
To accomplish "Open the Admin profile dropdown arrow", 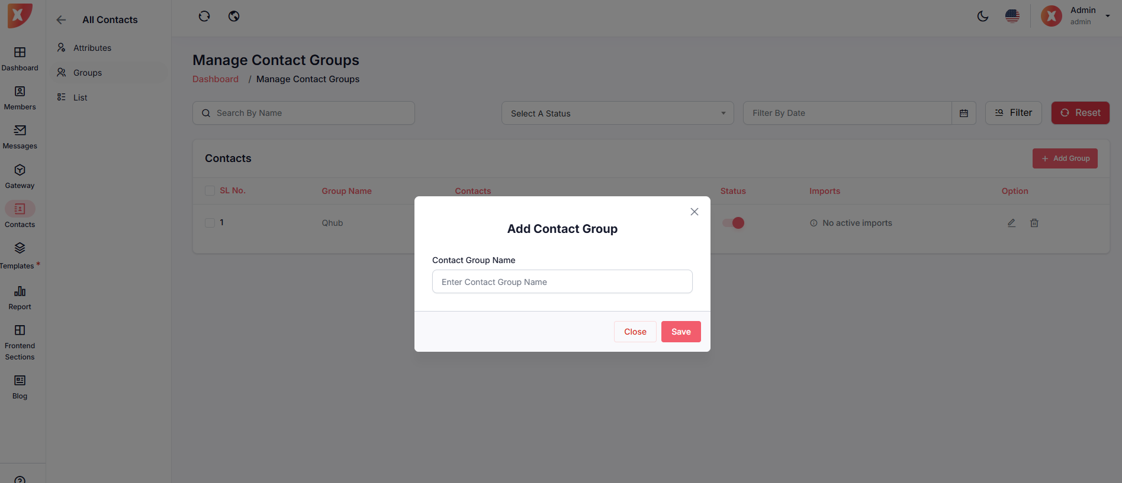I will point(1108,16).
